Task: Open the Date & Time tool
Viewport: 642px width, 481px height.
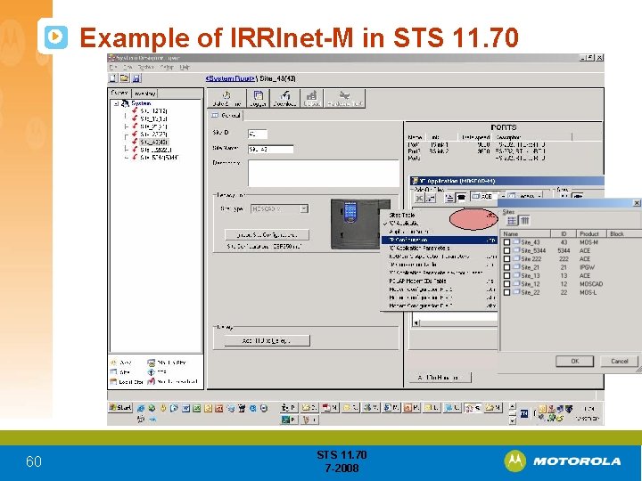Action: (x=226, y=99)
